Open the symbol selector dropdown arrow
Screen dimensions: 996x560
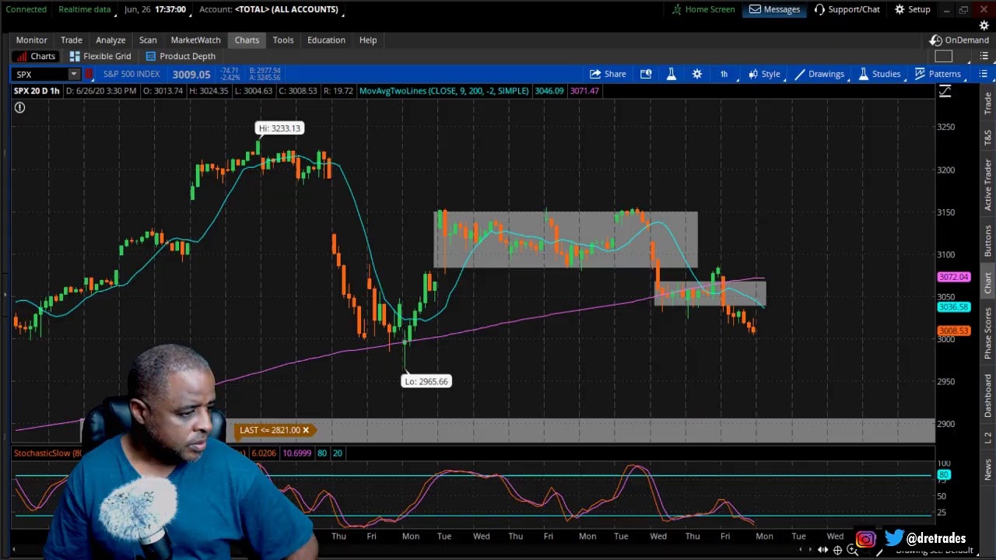pos(73,74)
